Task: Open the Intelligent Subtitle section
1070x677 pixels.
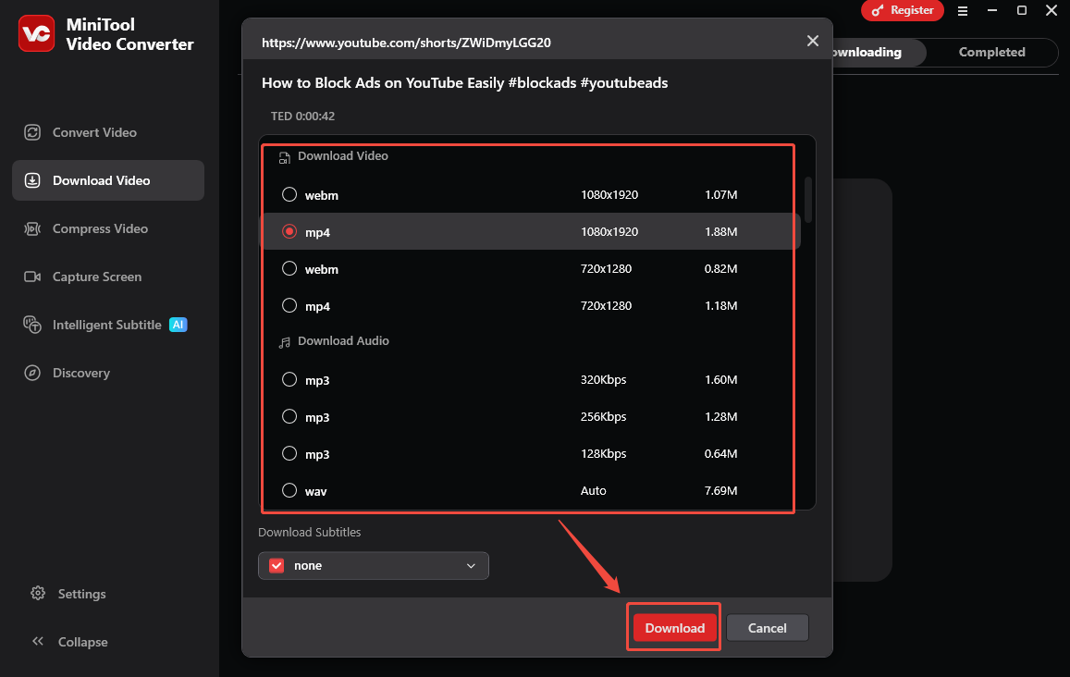Action: click(x=108, y=325)
